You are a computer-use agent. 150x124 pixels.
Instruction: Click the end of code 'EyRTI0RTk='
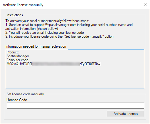pyautogui.click(x=90, y=64)
